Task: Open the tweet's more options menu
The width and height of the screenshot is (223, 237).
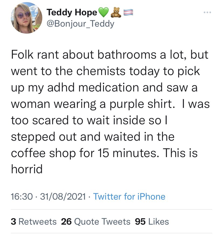Action: [207, 13]
